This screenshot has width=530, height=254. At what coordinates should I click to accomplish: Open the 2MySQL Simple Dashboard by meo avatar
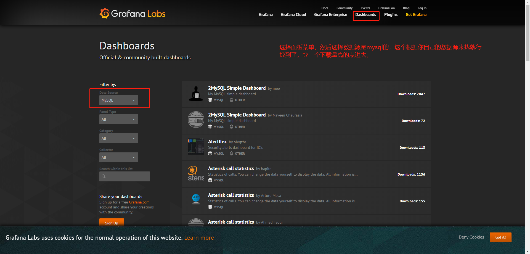(x=196, y=94)
